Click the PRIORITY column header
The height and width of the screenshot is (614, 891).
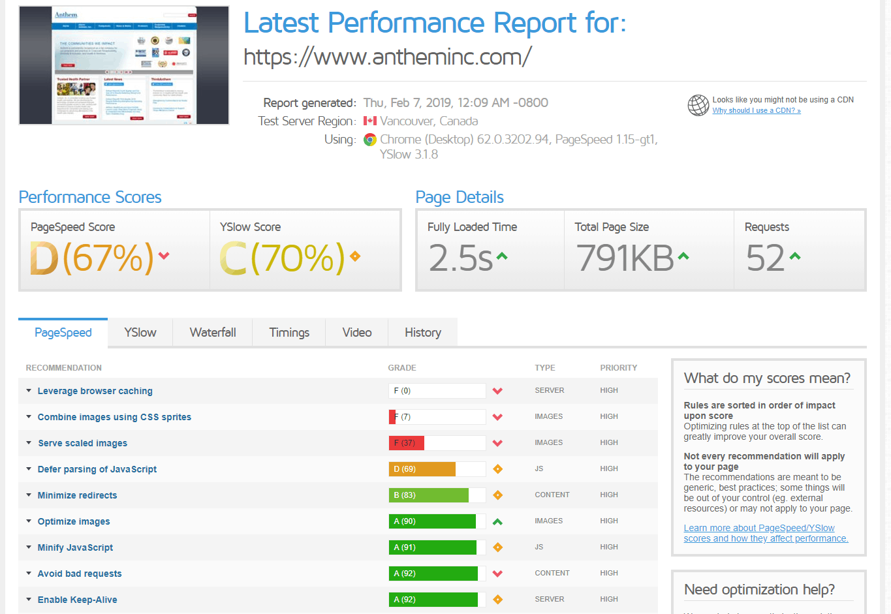[618, 368]
